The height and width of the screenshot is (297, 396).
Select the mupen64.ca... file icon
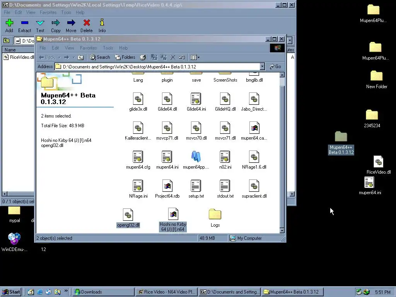pyautogui.click(x=254, y=128)
